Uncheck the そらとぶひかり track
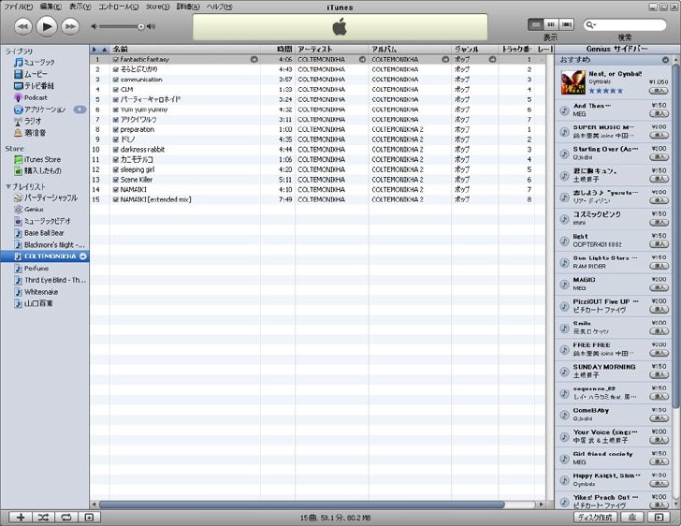Image resolution: width=681 pixels, height=526 pixels. (x=116, y=69)
